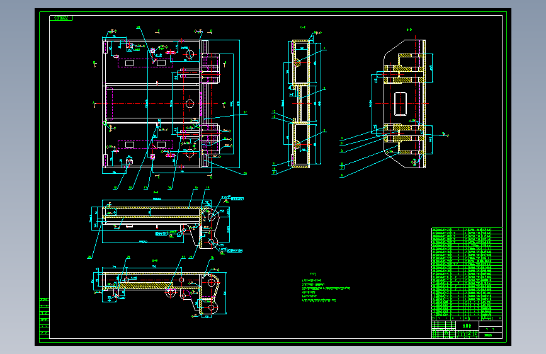Click the title block's drawing name cell
The width and height of the screenshot is (546, 354).
(467, 326)
